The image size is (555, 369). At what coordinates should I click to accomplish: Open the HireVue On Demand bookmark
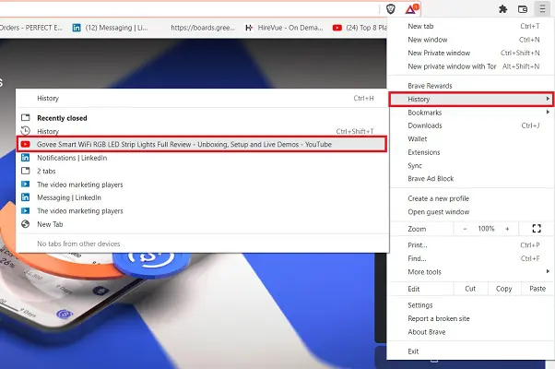point(284,28)
